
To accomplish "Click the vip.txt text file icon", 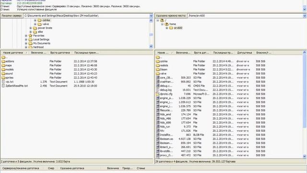I will [x=3, y=82].
